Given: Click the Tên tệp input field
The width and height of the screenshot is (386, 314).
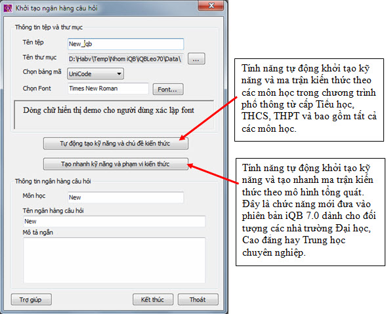Looking at the screenshot, I should click(x=126, y=44).
